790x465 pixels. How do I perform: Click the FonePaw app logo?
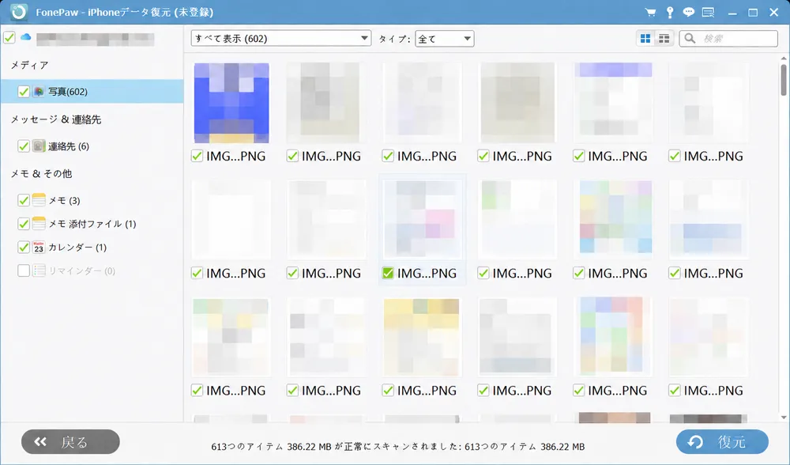coord(19,12)
